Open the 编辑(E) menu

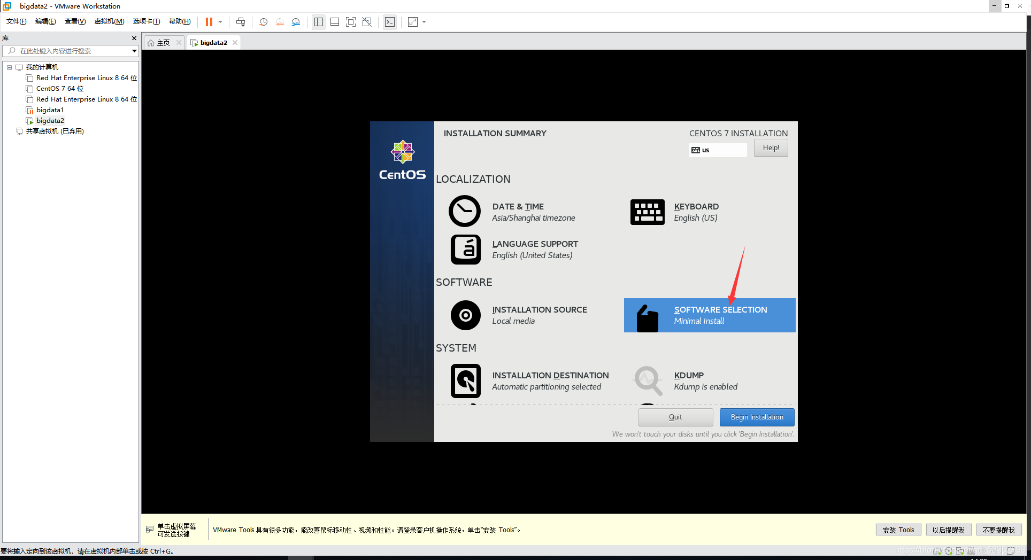click(45, 21)
